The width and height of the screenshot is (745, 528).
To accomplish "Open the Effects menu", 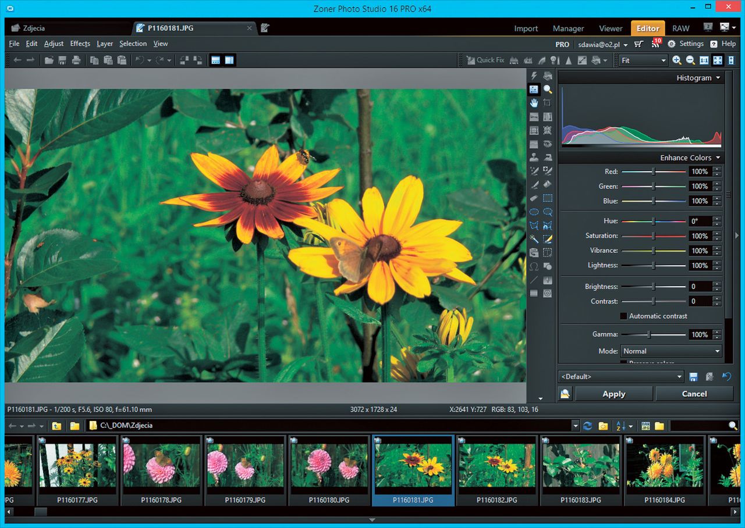I will pyautogui.click(x=80, y=44).
